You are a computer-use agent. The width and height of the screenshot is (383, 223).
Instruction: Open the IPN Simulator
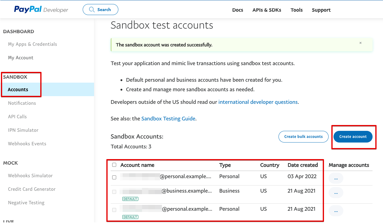point(23,130)
